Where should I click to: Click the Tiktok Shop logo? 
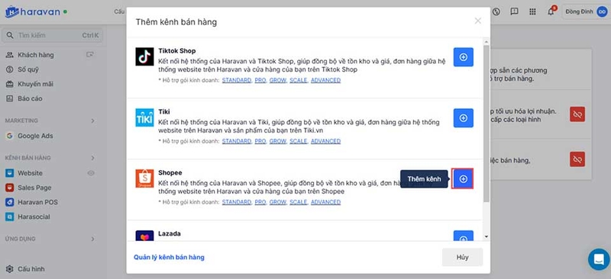coord(144,57)
